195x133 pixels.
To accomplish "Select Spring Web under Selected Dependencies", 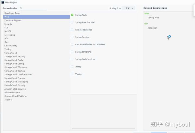I will [x=153, y=18].
